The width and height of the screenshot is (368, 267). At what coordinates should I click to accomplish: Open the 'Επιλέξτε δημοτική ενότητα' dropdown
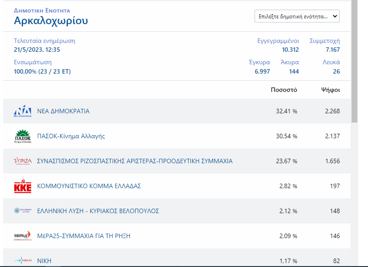click(x=297, y=16)
